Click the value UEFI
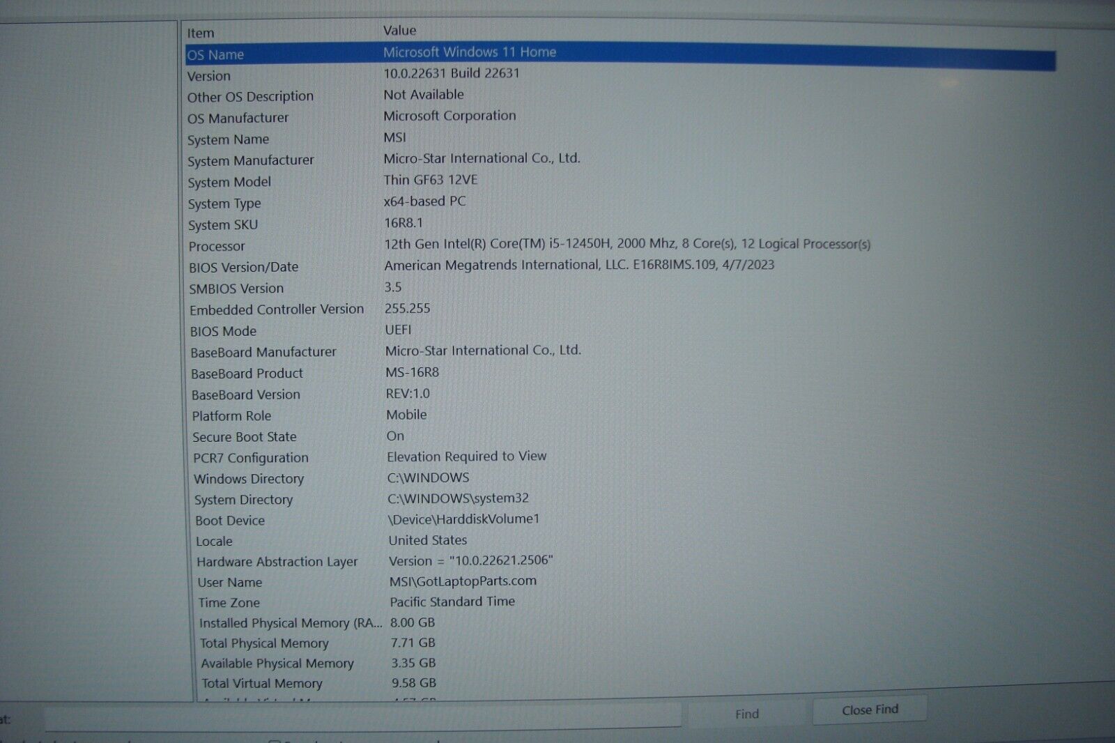The image size is (1115, 743). [x=398, y=330]
